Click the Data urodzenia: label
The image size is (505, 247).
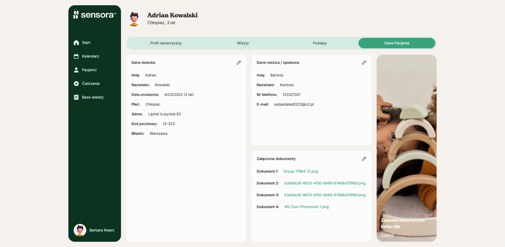coord(145,95)
